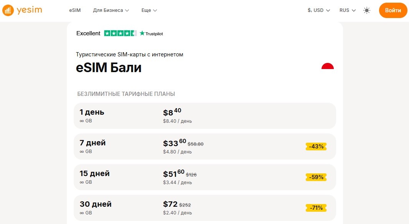Select the -43% discount badge
Image resolution: width=409 pixels, height=224 pixels.
coord(316,147)
